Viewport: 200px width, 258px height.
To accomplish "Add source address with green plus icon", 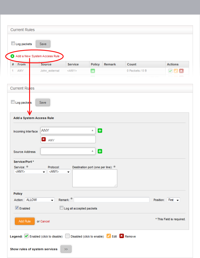I will [x=100, y=151].
